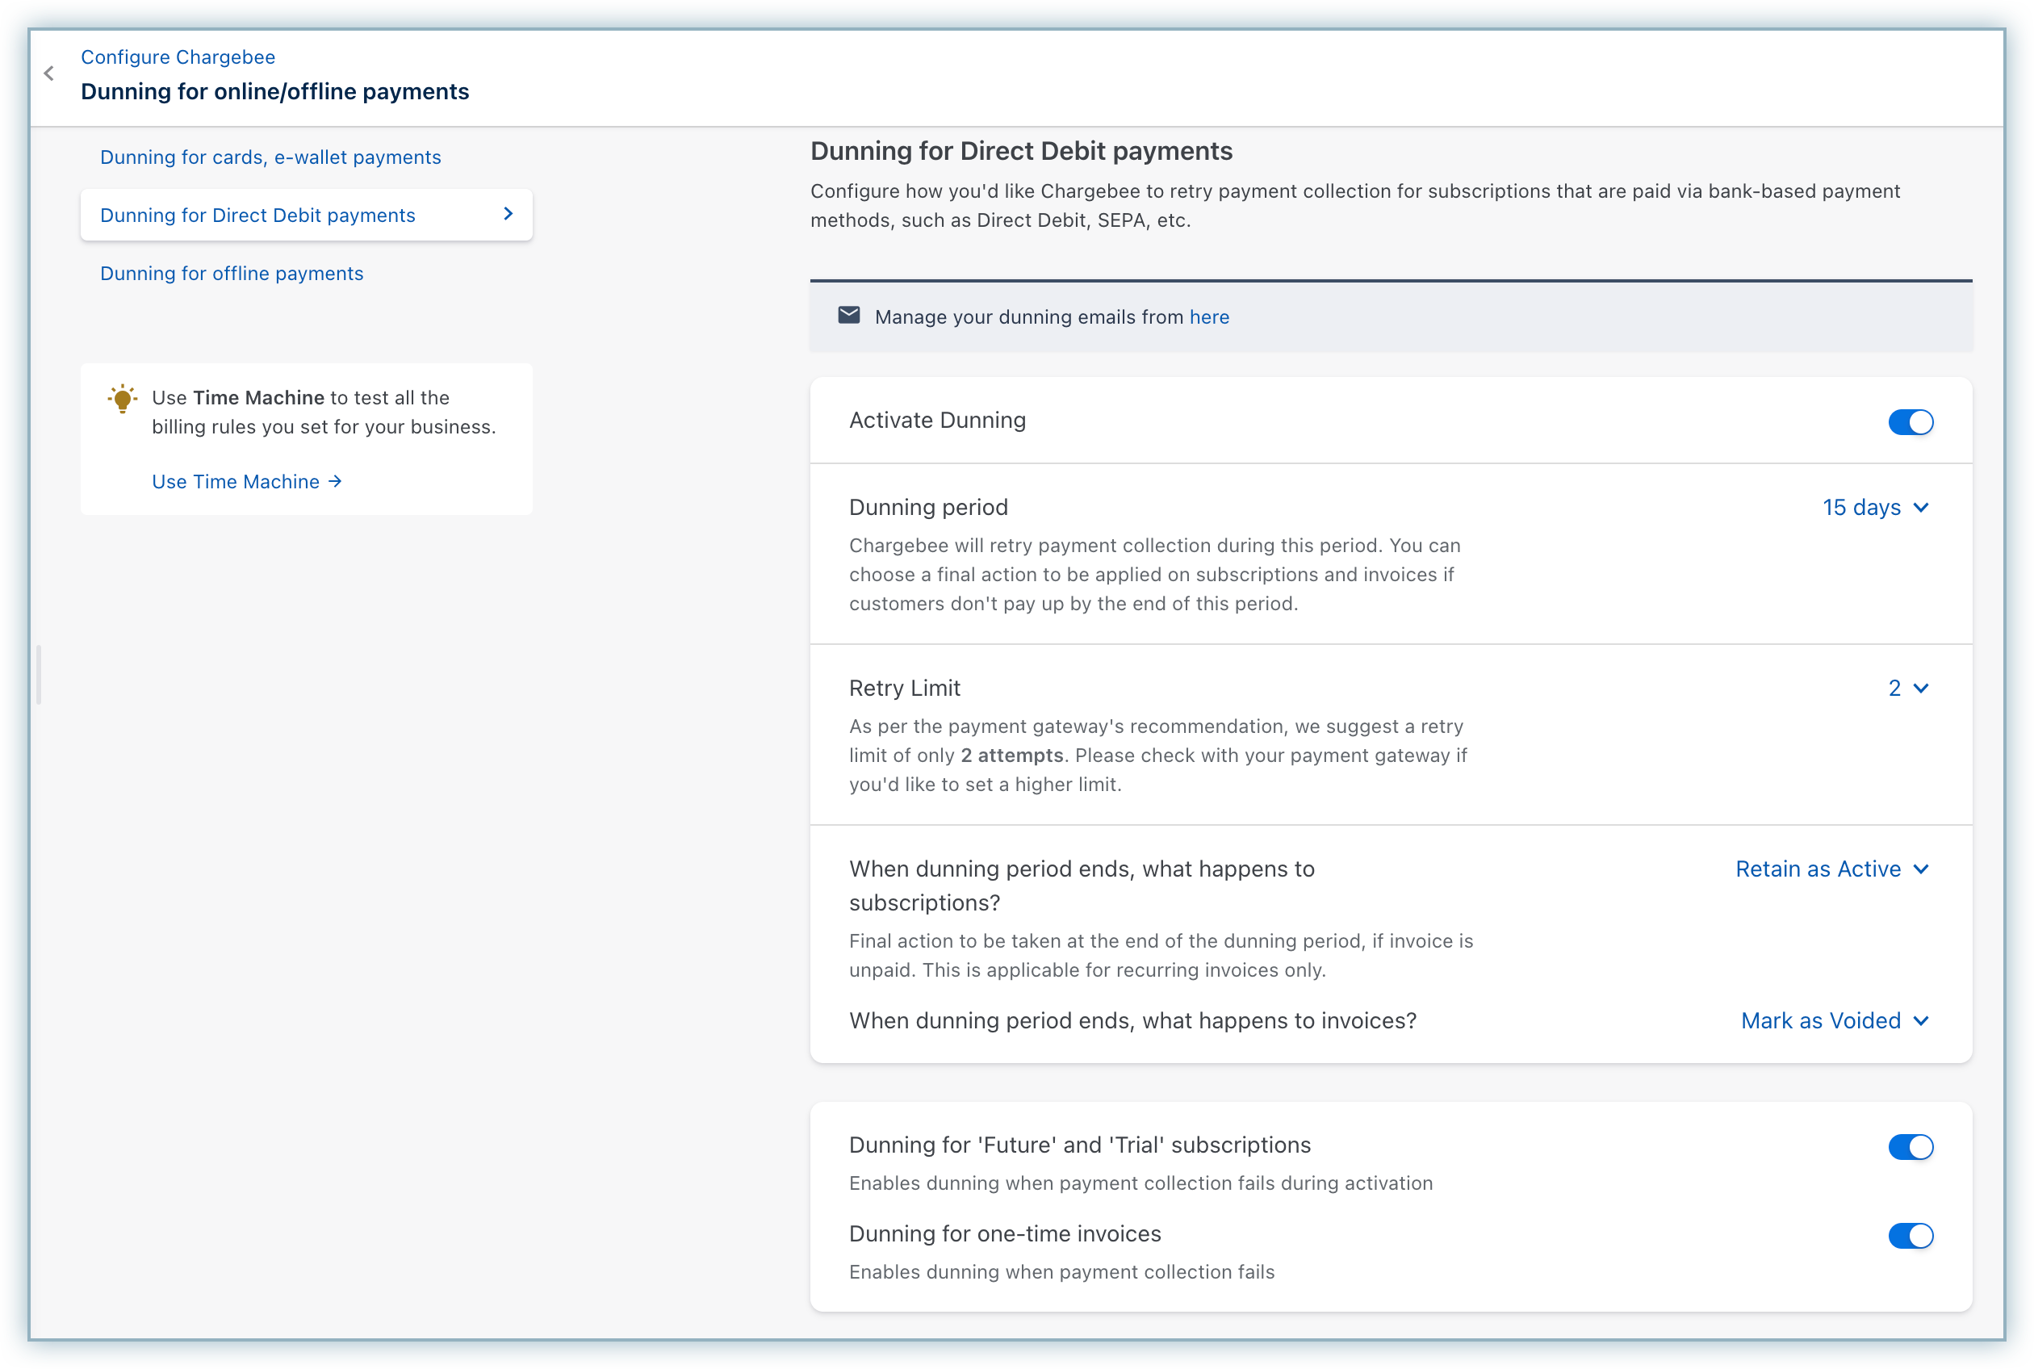The image size is (2034, 1369).
Task: Click the left panel resize handle
Action: pos(39,675)
